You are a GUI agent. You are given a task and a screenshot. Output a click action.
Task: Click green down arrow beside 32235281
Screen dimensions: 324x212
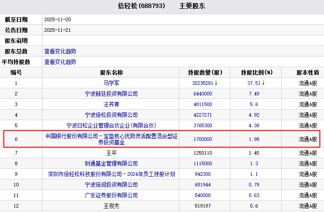pos(216,83)
